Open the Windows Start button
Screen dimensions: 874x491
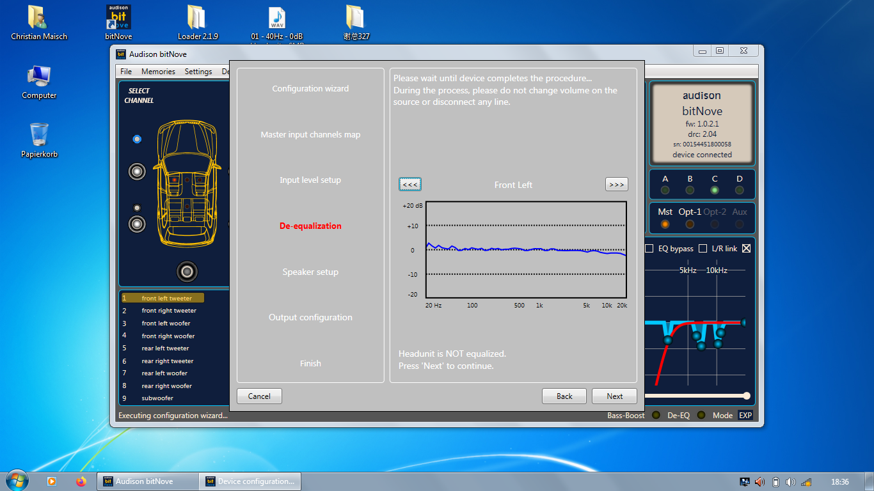tap(17, 481)
